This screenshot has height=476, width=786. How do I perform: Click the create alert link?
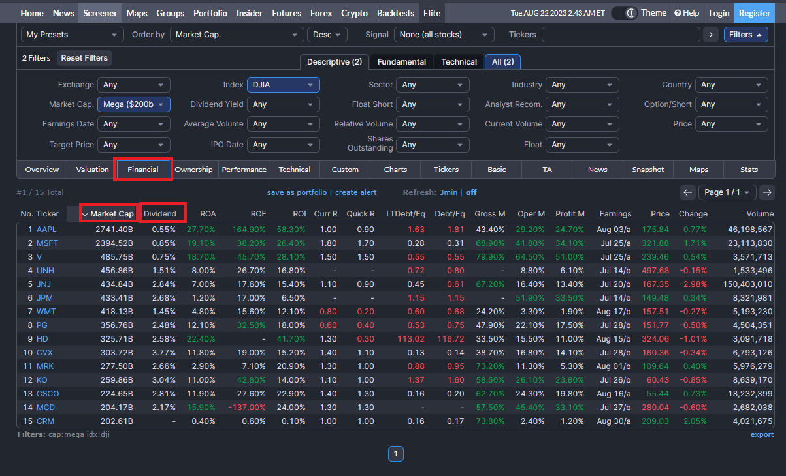356,192
